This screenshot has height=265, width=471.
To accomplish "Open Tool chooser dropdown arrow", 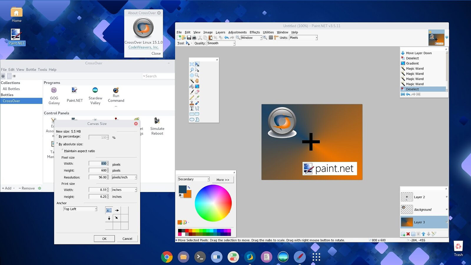I will pyautogui.click(x=191, y=43).
